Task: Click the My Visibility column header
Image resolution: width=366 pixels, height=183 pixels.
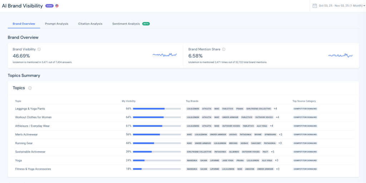Action: click(129, 101)
